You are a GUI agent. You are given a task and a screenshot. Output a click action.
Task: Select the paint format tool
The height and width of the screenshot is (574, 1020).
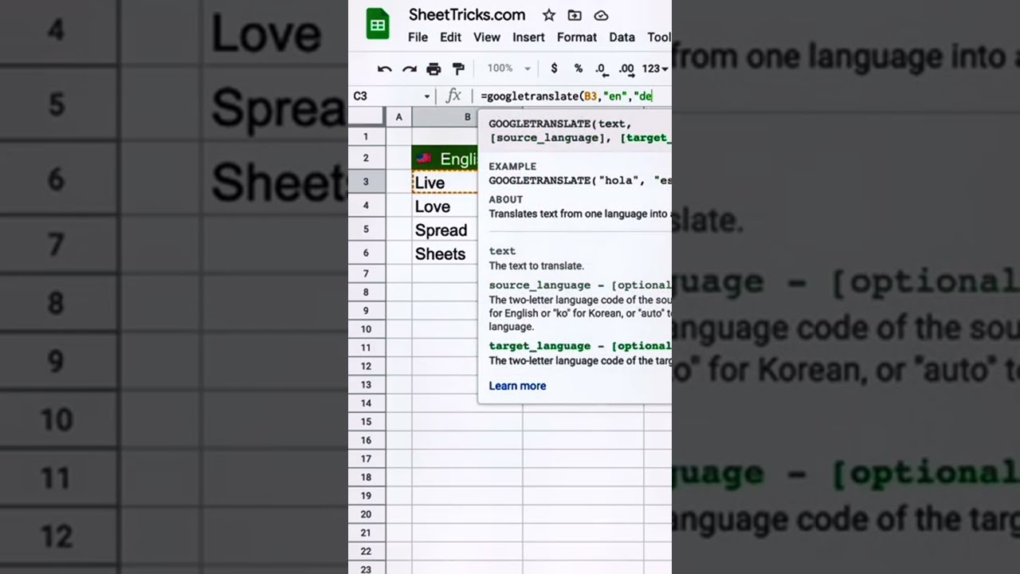click(x=458, y=69)
